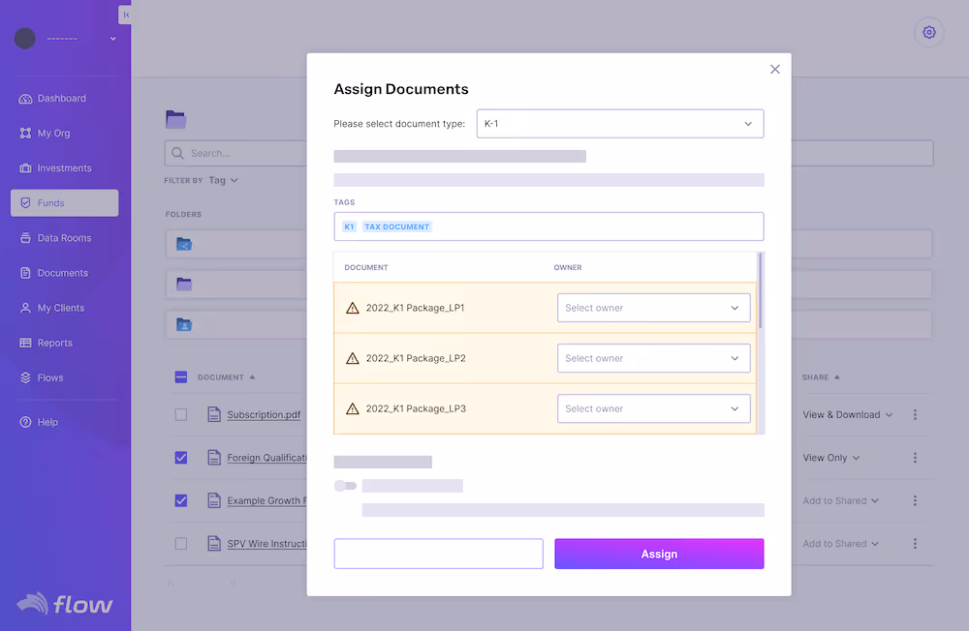Click the search magnifier icon
Viewport: 969px width, 631px height.
pyautogui.click(x=177, y=153)
